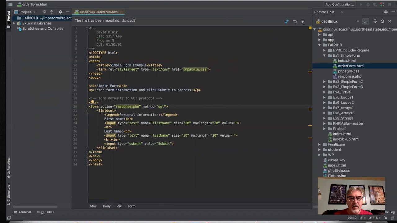The height and width of the screenshot is (223, 397).
Task: Disconnect the csciilinux remote host X icon
Action: pos(390,21)
